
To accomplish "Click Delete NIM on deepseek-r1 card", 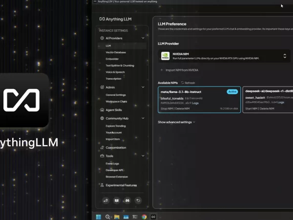I will [267, 109].
